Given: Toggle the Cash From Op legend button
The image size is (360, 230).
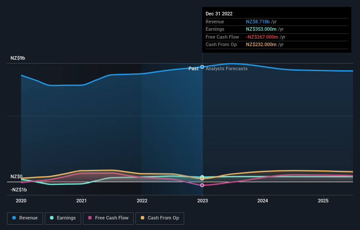Looking at the screenshot, I should 160,218.
